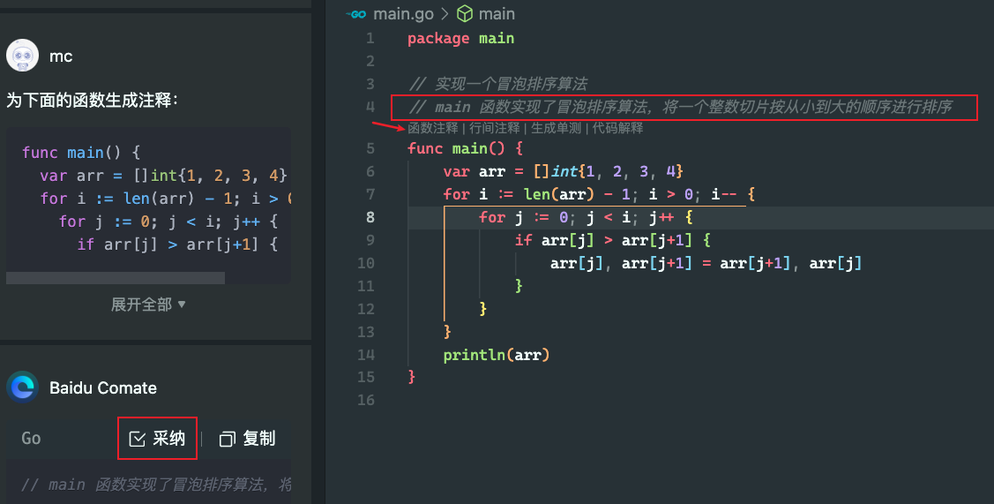
Task: Click the horizontal scrollbar under code snippet
Action: [116, 278]
